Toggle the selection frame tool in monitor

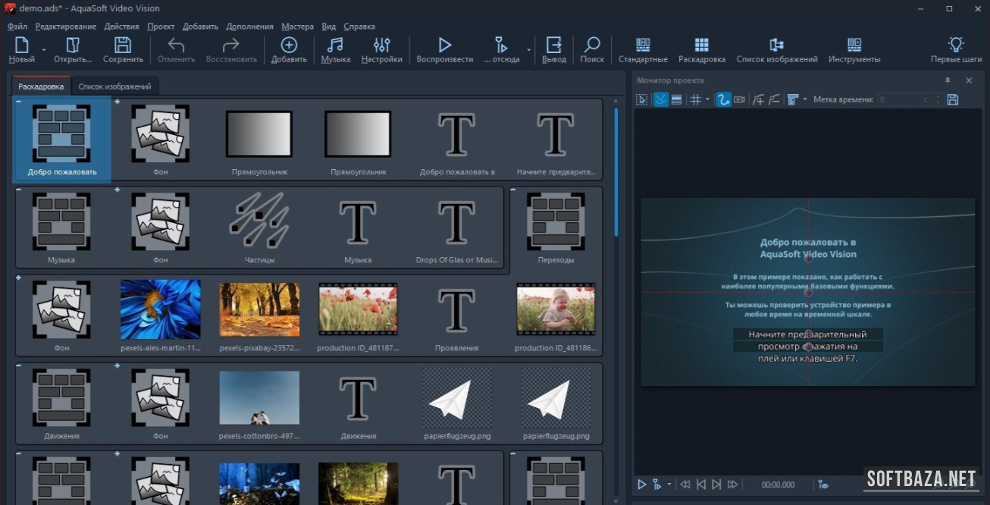pyautogui.click(x=642, y=99)
